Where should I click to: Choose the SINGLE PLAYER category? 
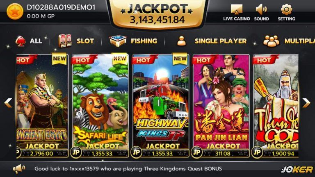212,41
